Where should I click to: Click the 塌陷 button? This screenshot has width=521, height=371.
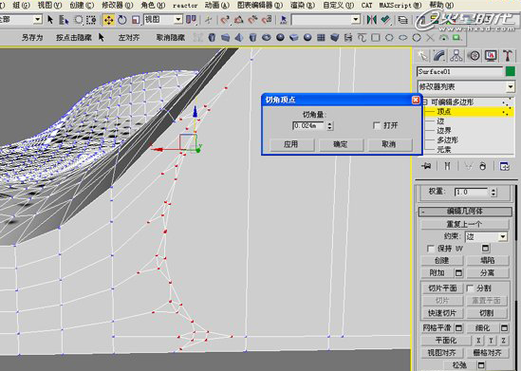coord(488,260)
